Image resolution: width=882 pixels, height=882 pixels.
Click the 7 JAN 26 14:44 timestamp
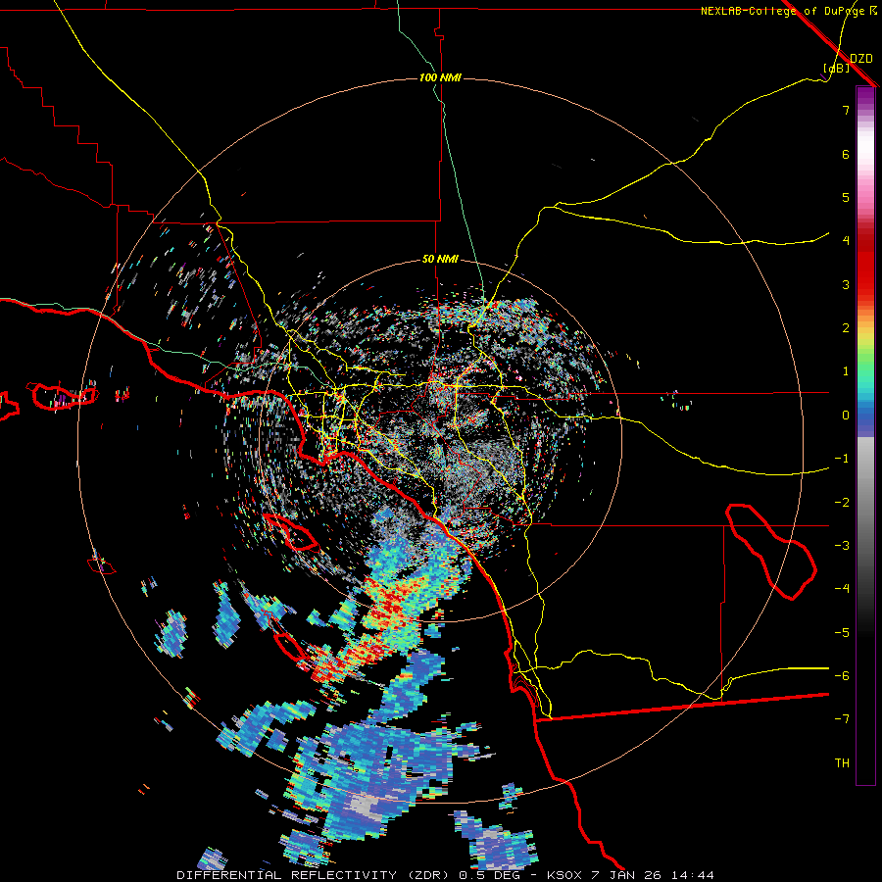[653, 875]
